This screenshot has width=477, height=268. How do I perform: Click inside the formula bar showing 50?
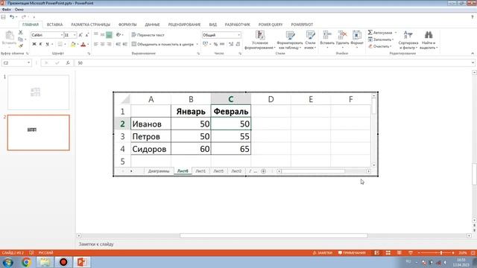pyautogui.click(x=274, y=63)
